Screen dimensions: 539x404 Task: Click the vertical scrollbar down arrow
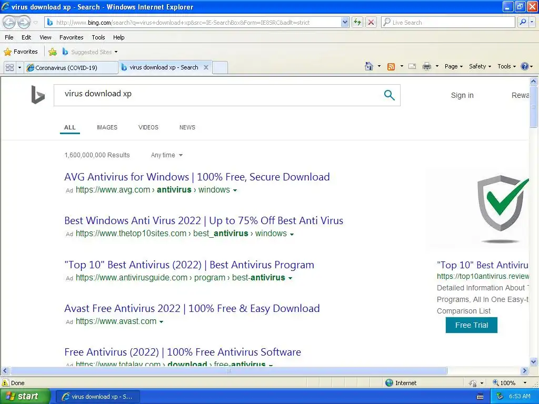coord(534,361)
